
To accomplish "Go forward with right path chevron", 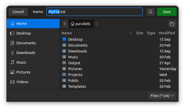I will click(x=97, y=24).
